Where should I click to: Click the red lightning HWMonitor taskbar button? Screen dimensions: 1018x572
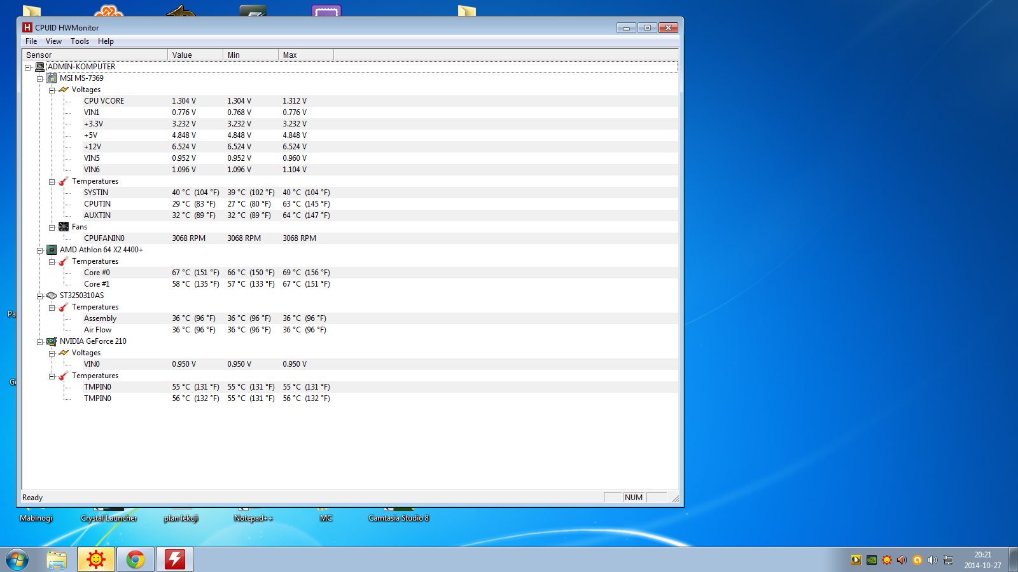coord(175,560)
